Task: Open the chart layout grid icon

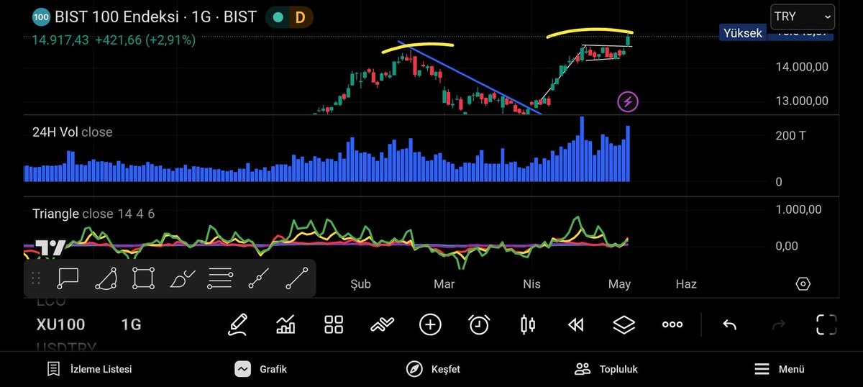Action: (334, 324)
